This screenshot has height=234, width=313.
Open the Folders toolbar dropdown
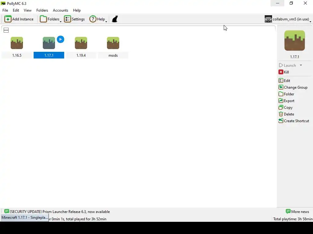coord(50,19)
